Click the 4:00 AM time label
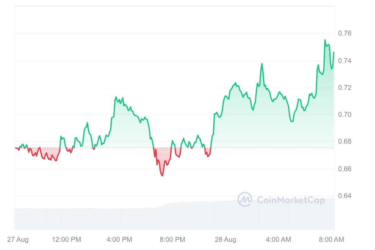 point(278,240)
